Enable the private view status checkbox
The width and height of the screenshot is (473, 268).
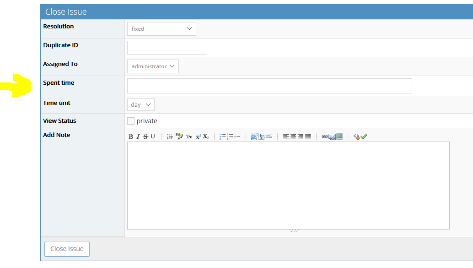pos(131,121)
